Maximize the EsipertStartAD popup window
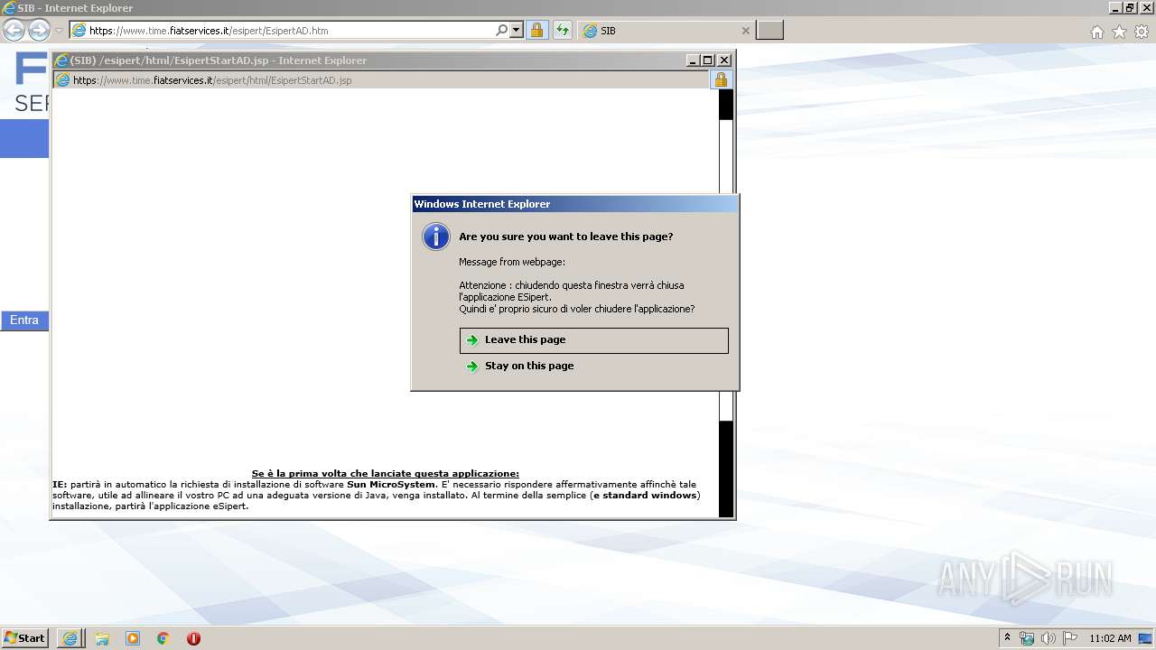Viewport: 1156px width, 650px height. tap(708, 60)
